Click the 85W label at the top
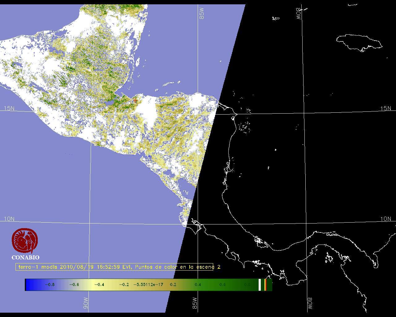This screenshot has height=317, width=396. (202, 14)
